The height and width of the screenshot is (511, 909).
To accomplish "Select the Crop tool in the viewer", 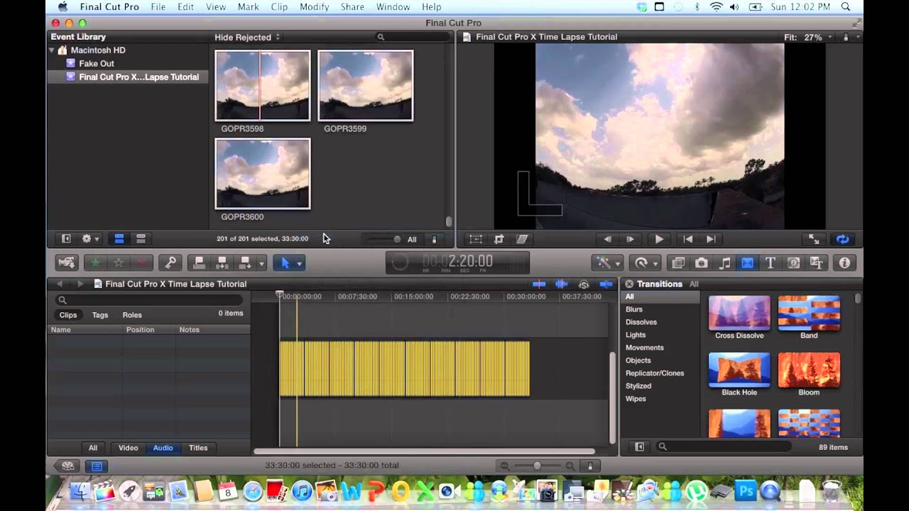I will 499,239.
